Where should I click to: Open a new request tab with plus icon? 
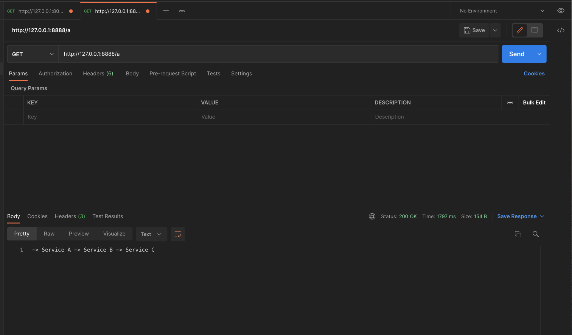166,11
